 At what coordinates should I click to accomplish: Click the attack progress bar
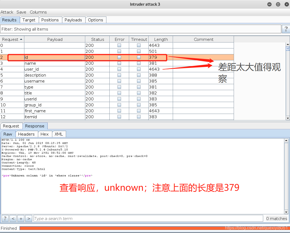click(x=155, y=228)
